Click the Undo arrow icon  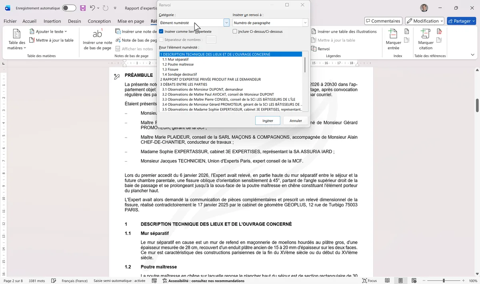click(93, 8)
